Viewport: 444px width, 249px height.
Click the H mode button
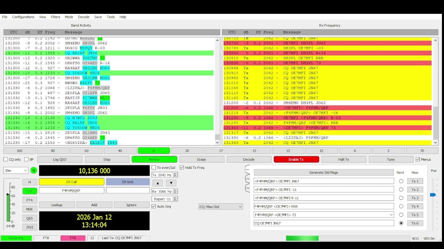pyautogui.click(x=30, y=182)
